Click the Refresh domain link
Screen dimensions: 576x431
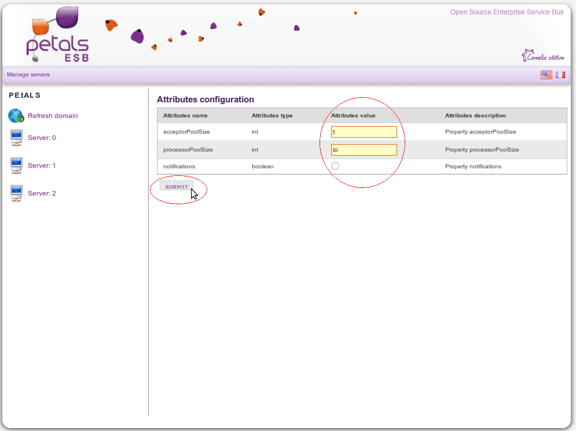click(53, 116)
